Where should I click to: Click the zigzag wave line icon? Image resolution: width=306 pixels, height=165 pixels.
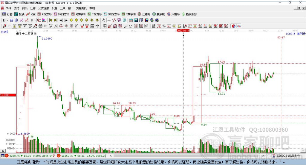(x=131, y=26)
